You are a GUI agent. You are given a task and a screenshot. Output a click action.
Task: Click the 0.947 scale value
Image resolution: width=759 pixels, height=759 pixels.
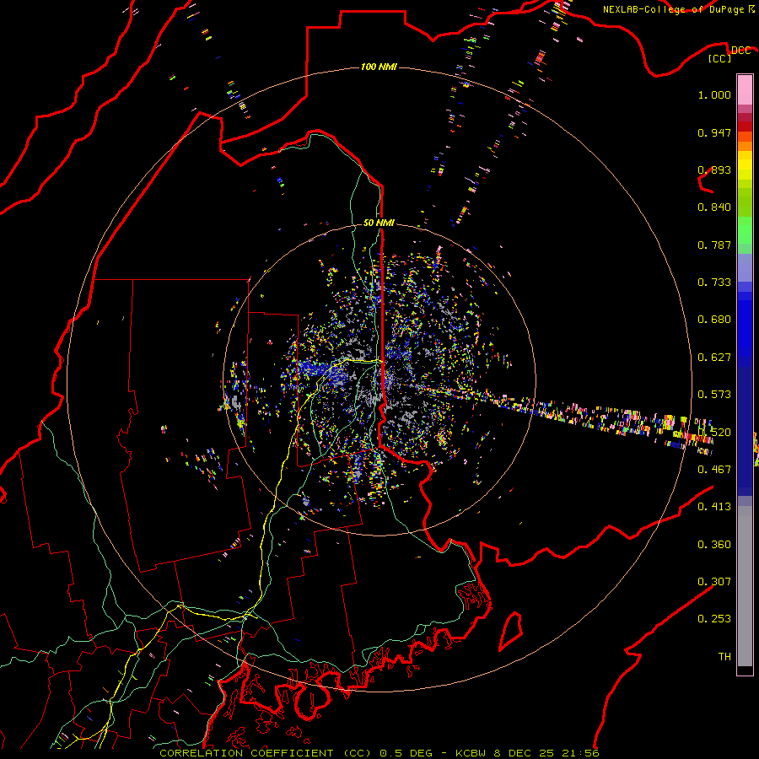[x=714, y=132]
